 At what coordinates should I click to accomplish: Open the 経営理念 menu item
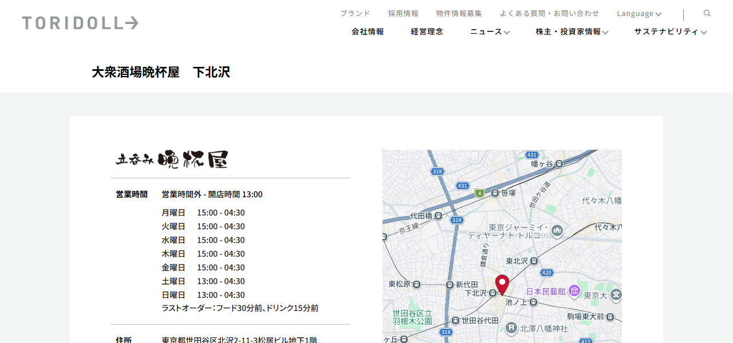click(x=427, y=31)
